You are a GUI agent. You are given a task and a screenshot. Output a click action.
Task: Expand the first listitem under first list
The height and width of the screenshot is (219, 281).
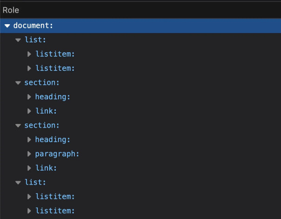coord(29,54)
